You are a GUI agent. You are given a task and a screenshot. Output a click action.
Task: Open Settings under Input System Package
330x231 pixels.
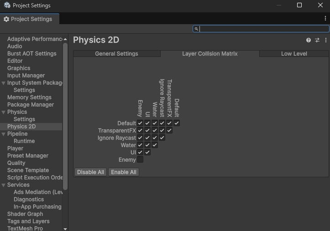pos(24,90)
